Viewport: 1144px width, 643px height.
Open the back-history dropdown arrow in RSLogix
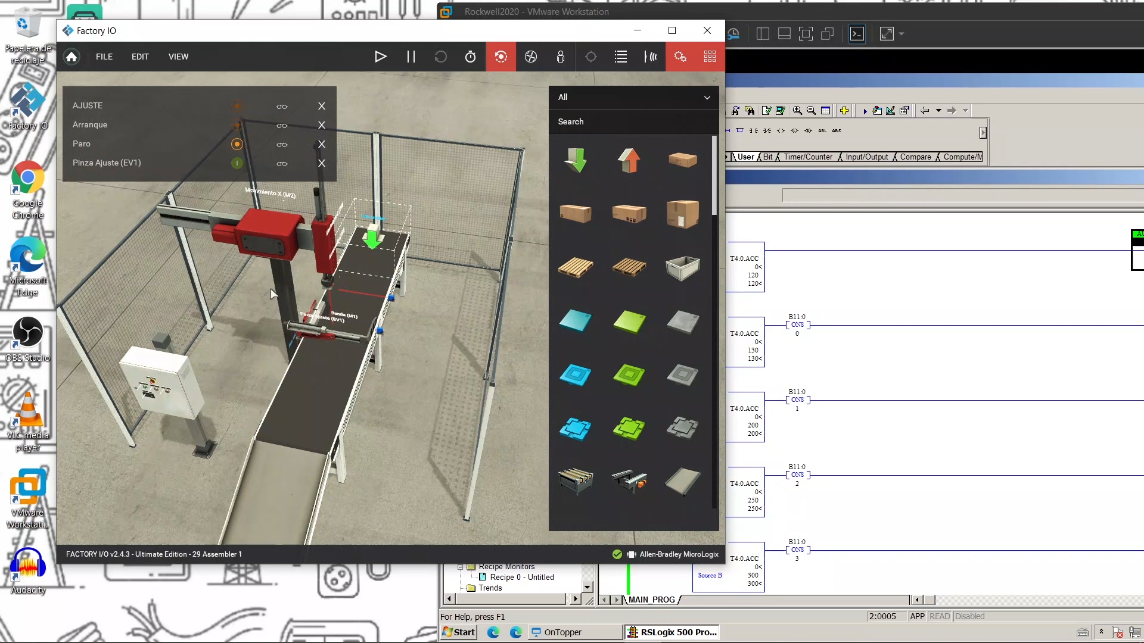pyautogui.click(x=938, y=111)
